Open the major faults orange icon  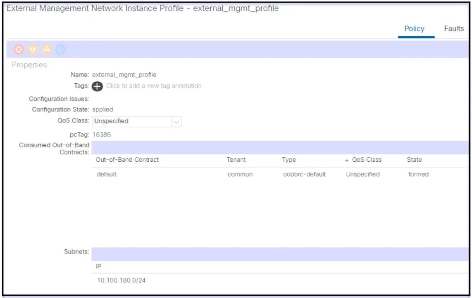(33, 49)
